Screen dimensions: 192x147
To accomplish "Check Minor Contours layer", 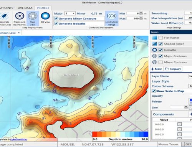I will pyautogui.click(x=161, y=62).
